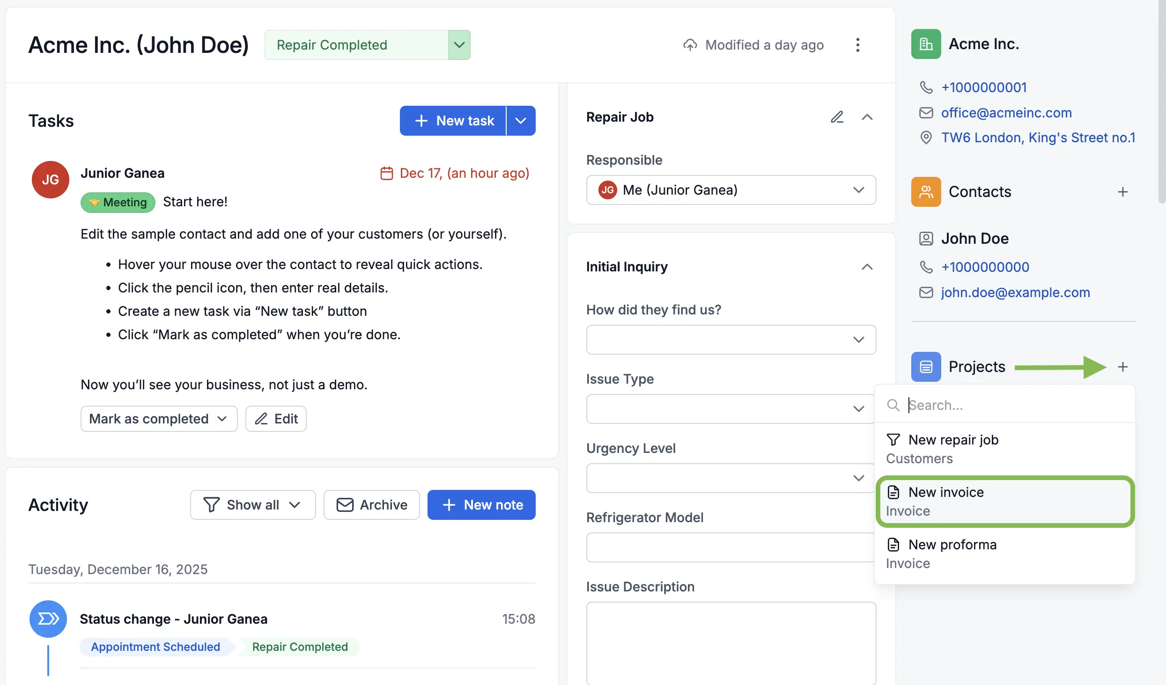Click the orange Contacts icon
This screenshot has height=685, width=1166.
pos(926,192)
